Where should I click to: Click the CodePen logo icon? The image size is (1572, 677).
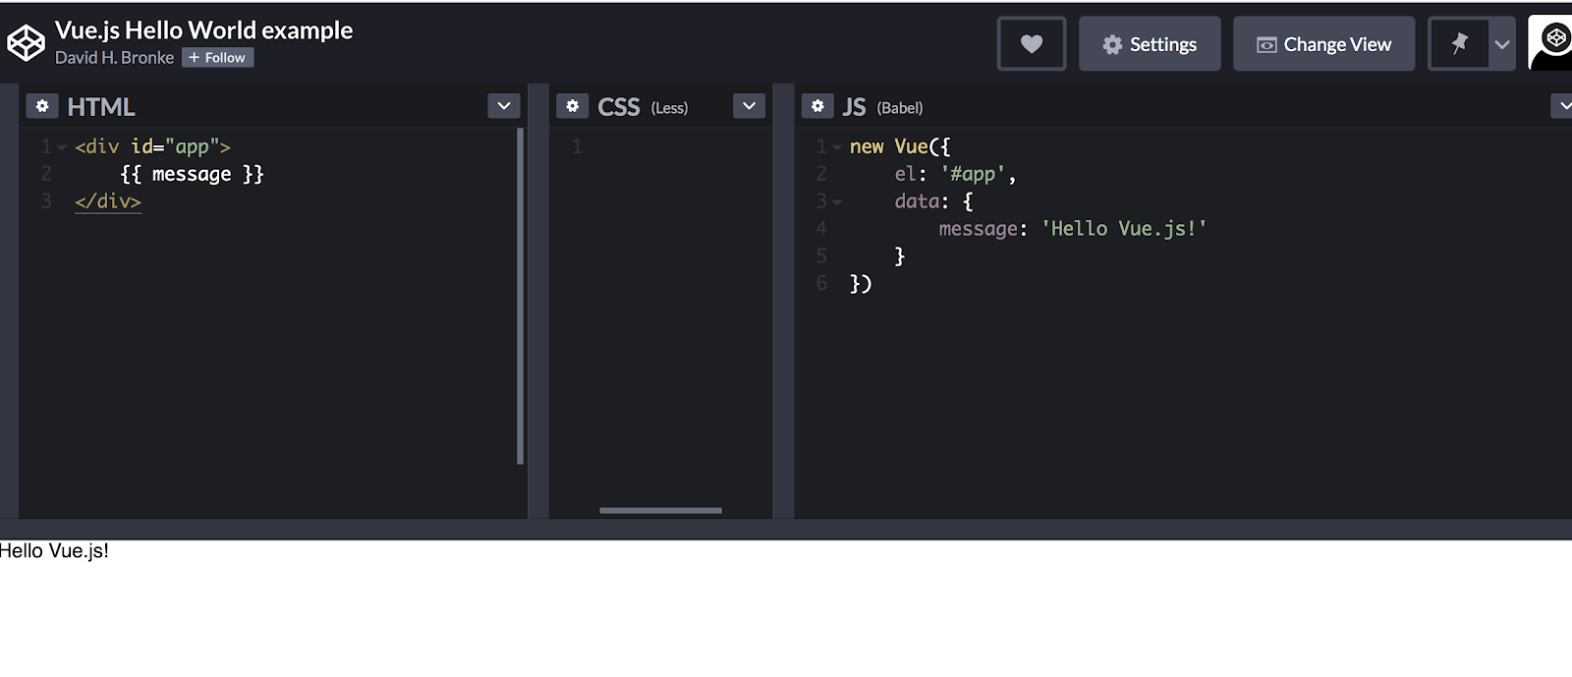(26, 43)
